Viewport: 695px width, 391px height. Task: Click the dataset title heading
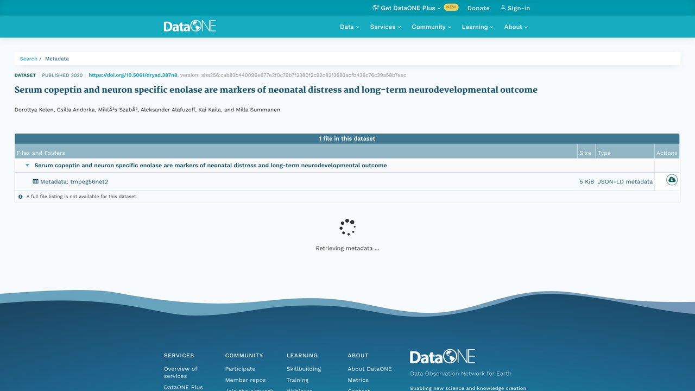(276, 90)
